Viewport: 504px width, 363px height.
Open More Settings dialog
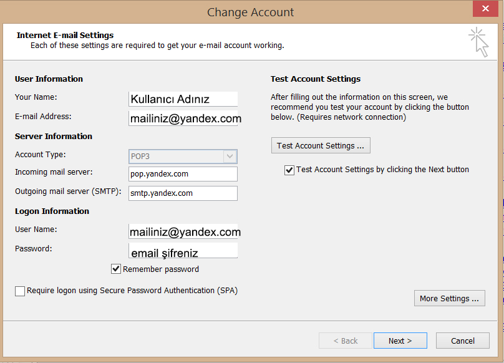coord(449,298)
